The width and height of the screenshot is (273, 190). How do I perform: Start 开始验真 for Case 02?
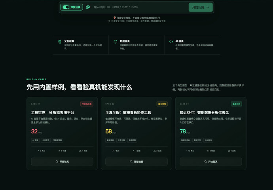point(136,161)
